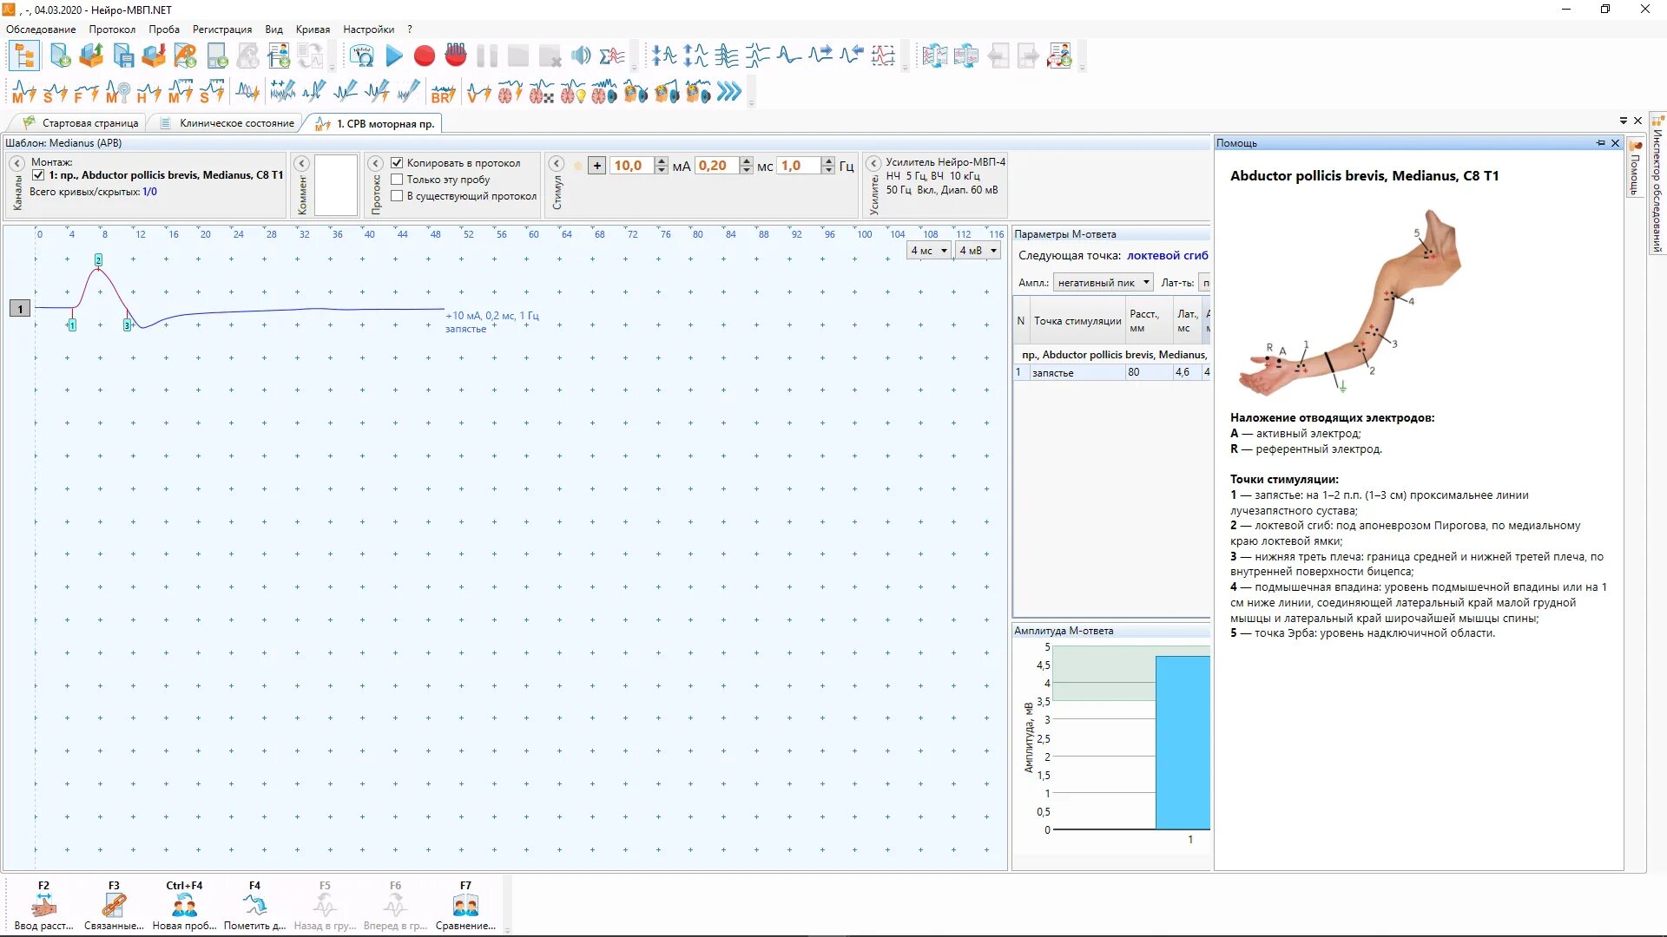
Task: Enable Только эту пробу checkbox
Action: pyautogui.click(x=397, y=180)
